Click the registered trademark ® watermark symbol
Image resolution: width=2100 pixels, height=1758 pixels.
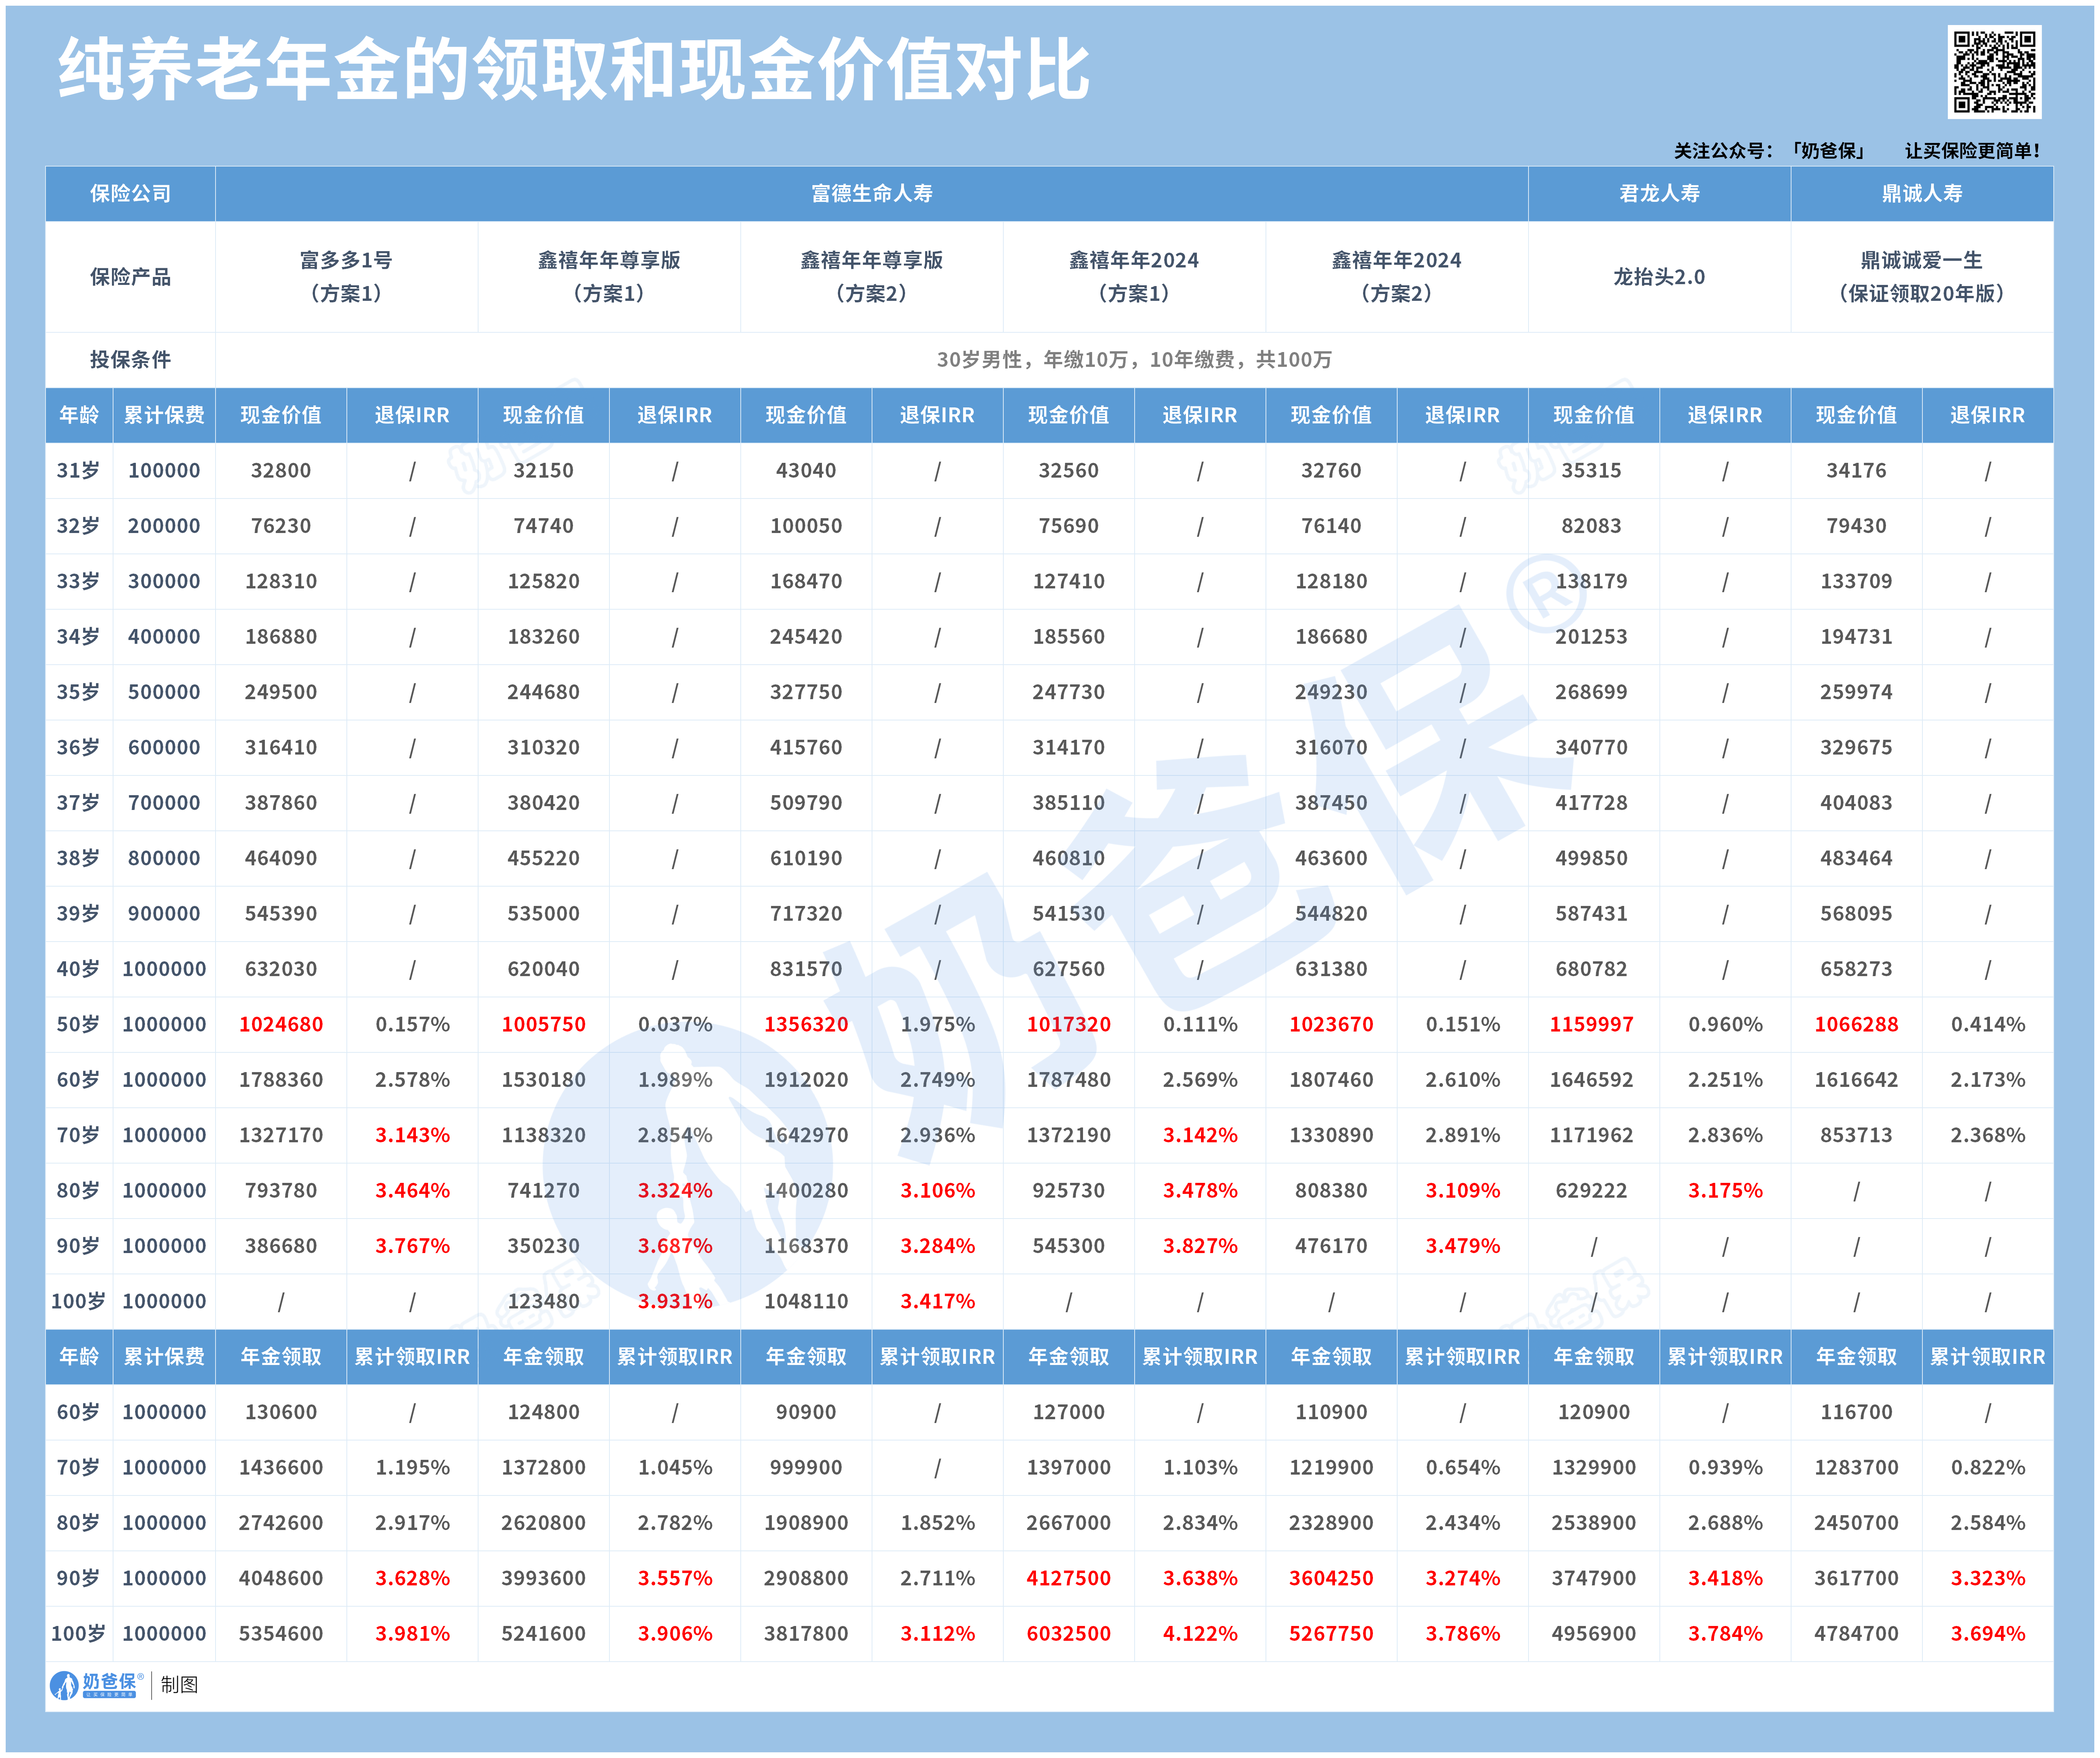[x=1546, y=595]
